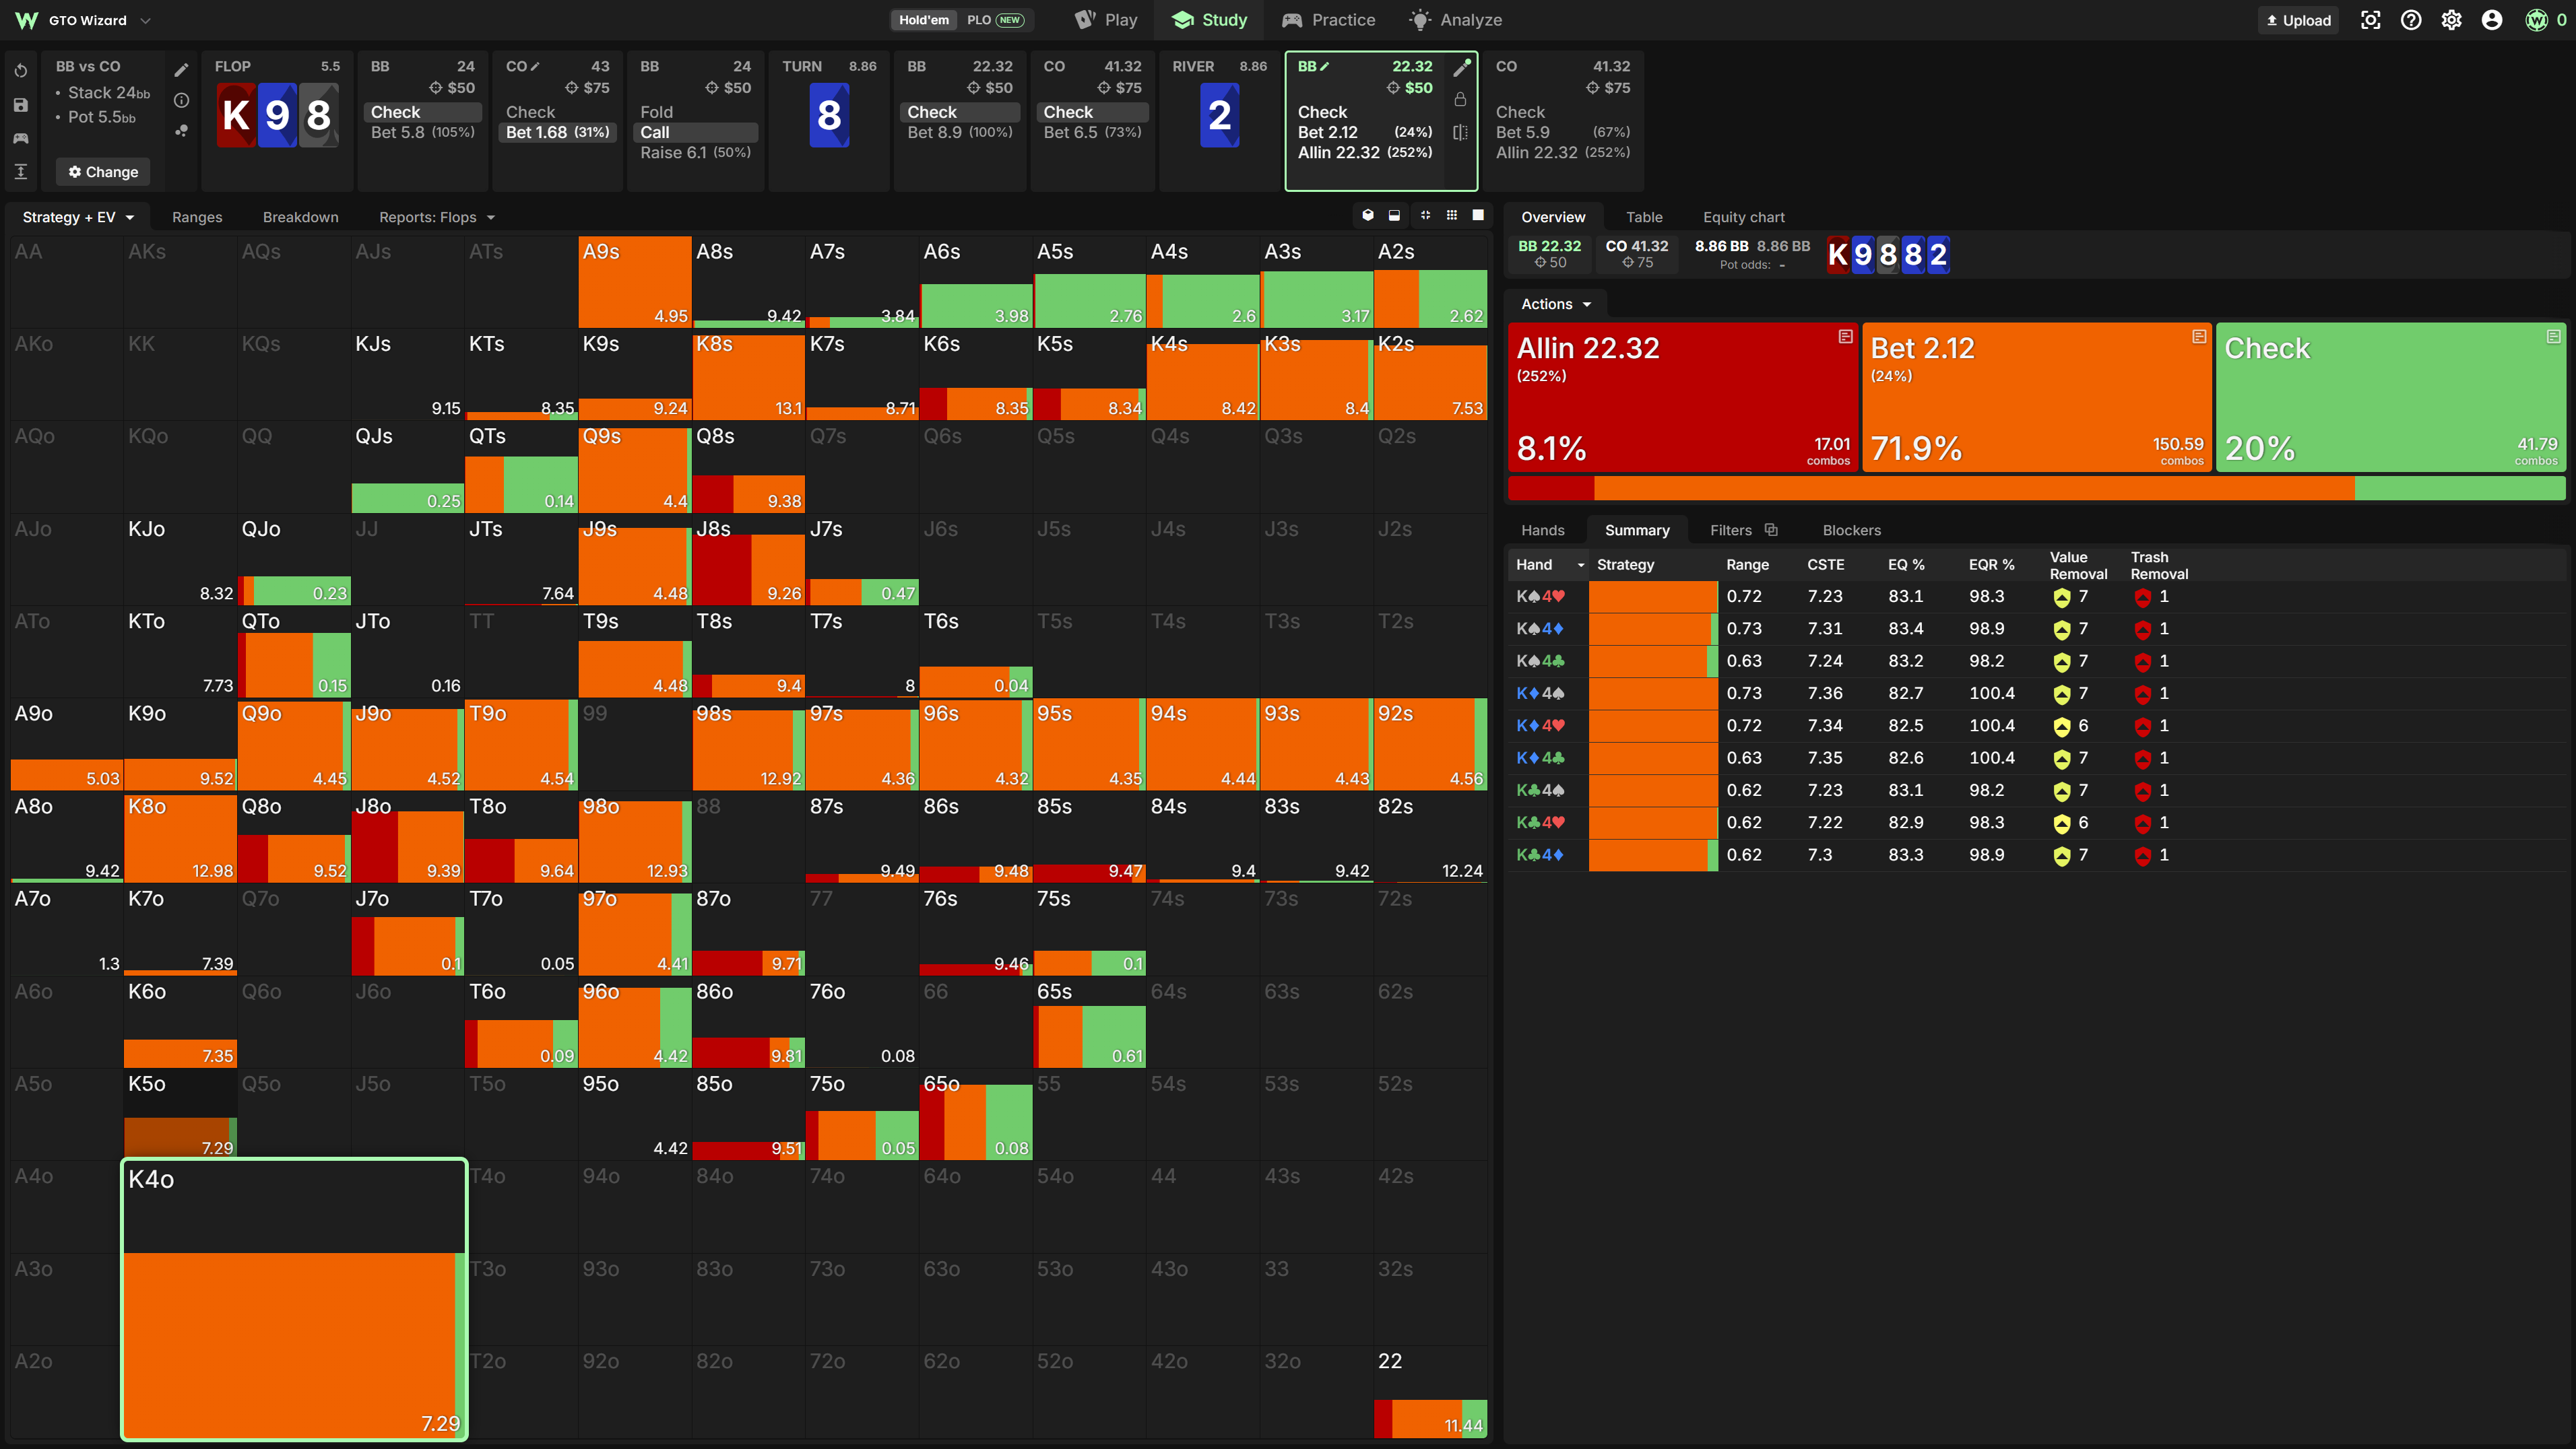Open the Analyze tab
2576x1449 pixels.
1455,20
